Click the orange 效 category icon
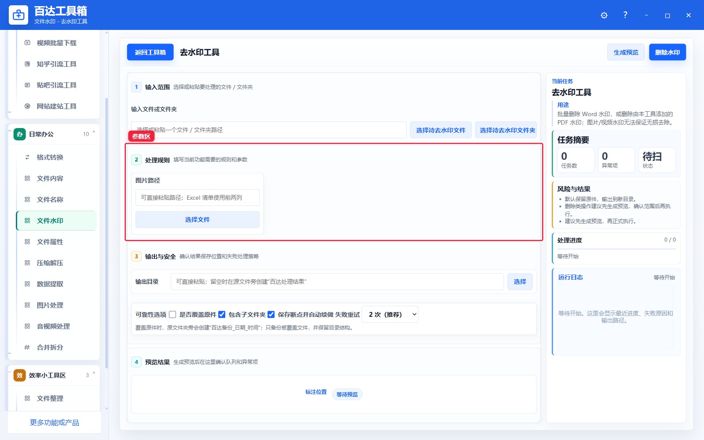The width and height of the screenshot is (704, 440). point(19,375)
